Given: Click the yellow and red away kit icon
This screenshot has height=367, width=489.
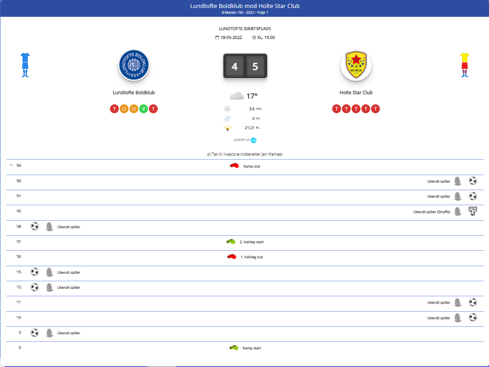Looking at the screenshot, I should click(x=464, y=65).
